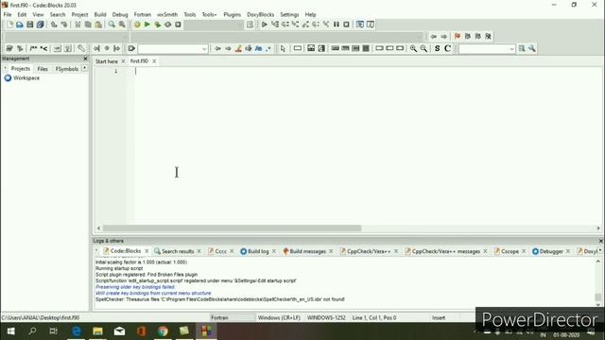Click the Build gear icon
Screen dimensions: 605x340
[137, 25]
